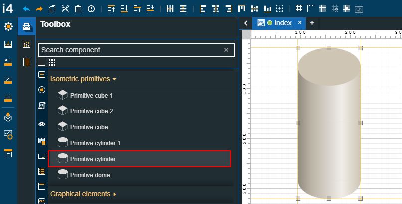Click the book with L badge icon
Screen dimensions: 402x204
[42, 141]
